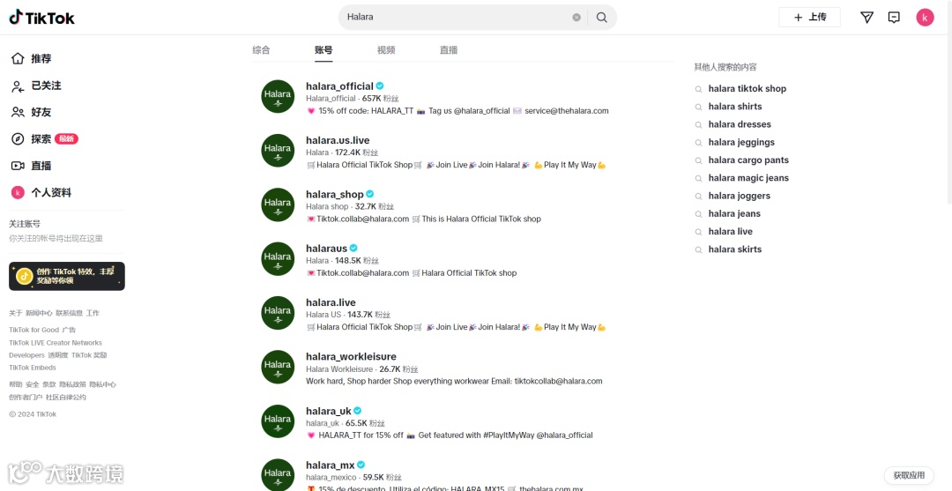Screen dimensions: 952x491
Task: Switch to the 视频 videos tab
Action: [386, 49]
